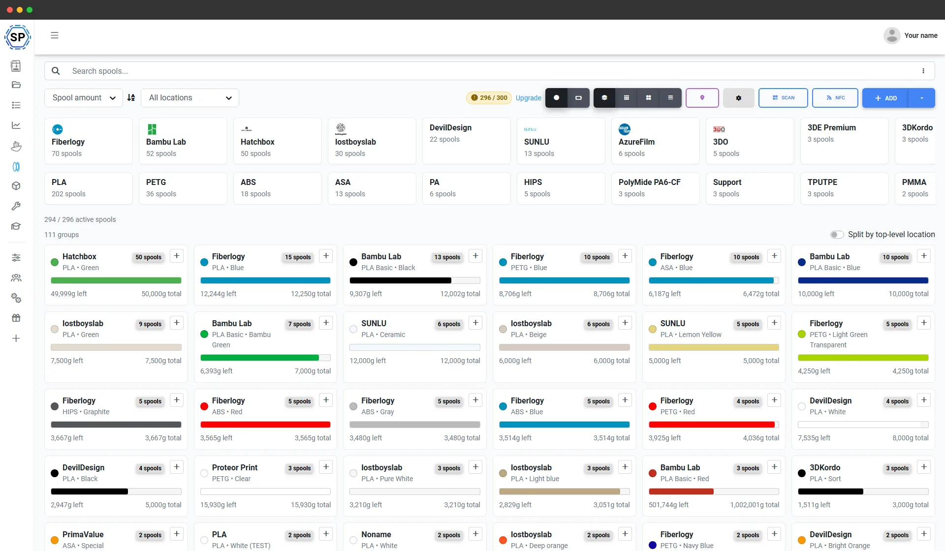Click progress bar of DevilDesign PLA Black
945x551 pixels.
116,491
